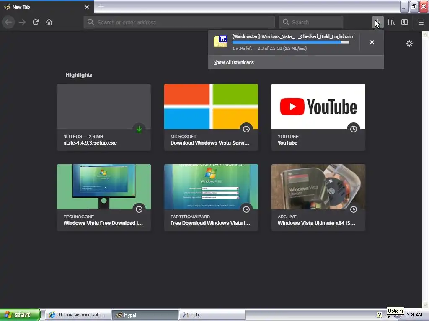This screenshot has height=321, width=429.
Task: Click the download progress bar
Action: 291,42
